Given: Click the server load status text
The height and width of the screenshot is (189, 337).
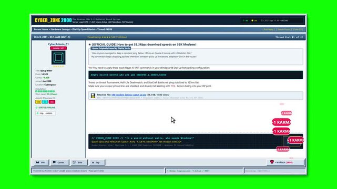Looking at the screenshot, I should pos(103,22).
